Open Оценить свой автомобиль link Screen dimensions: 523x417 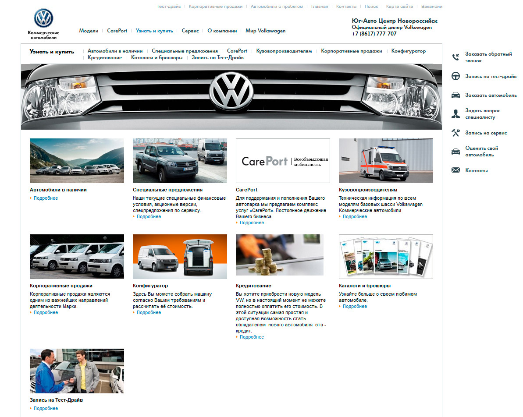click(482, 151)
